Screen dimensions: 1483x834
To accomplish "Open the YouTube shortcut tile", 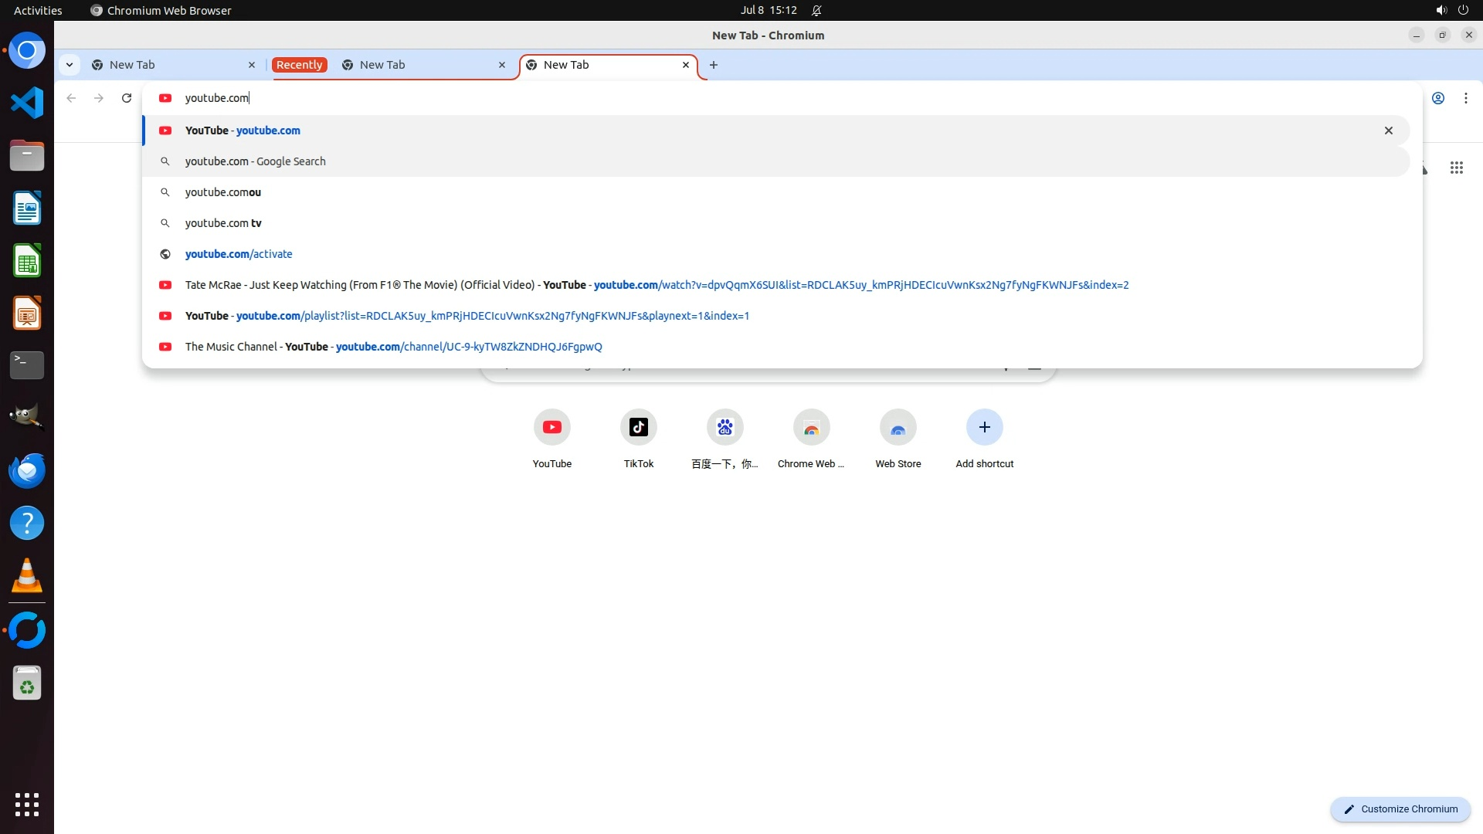I will 551,427.
